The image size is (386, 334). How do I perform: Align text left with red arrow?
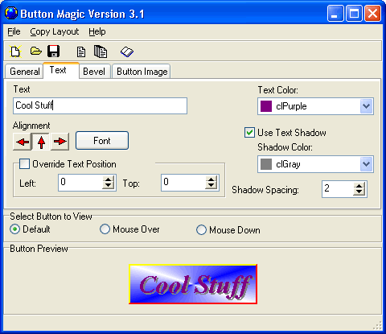point(23,142)
